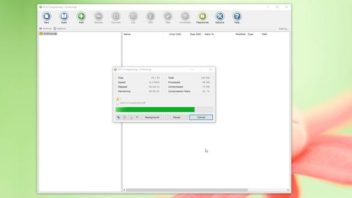
Task: Click the green Add files icon
Action: point(81,18)
